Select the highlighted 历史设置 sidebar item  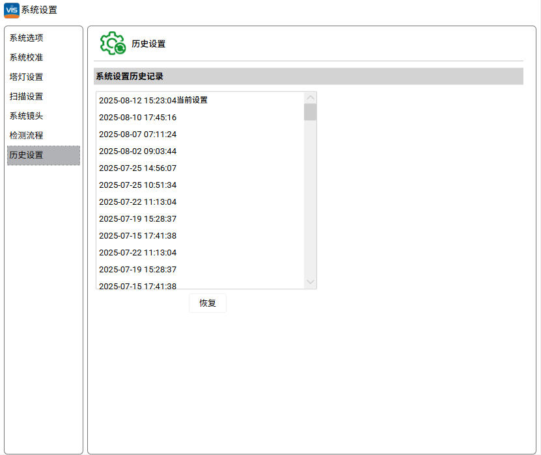pyautogui.click(x=43, y=155)
